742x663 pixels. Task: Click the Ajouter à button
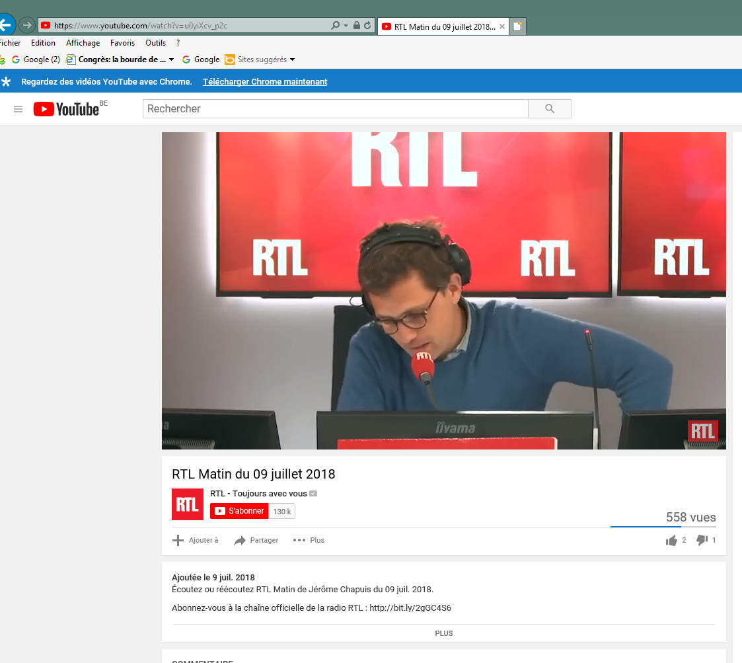click(196, 540)
